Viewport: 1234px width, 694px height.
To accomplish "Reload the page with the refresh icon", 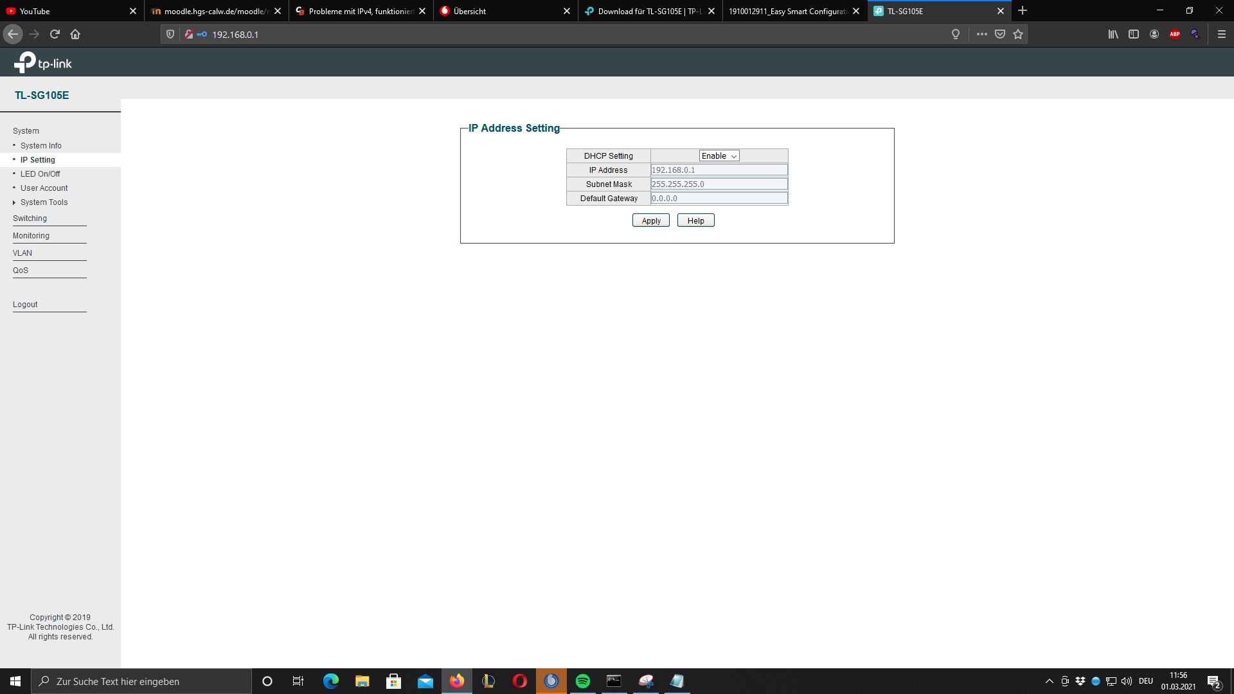I will coord(54,34).
